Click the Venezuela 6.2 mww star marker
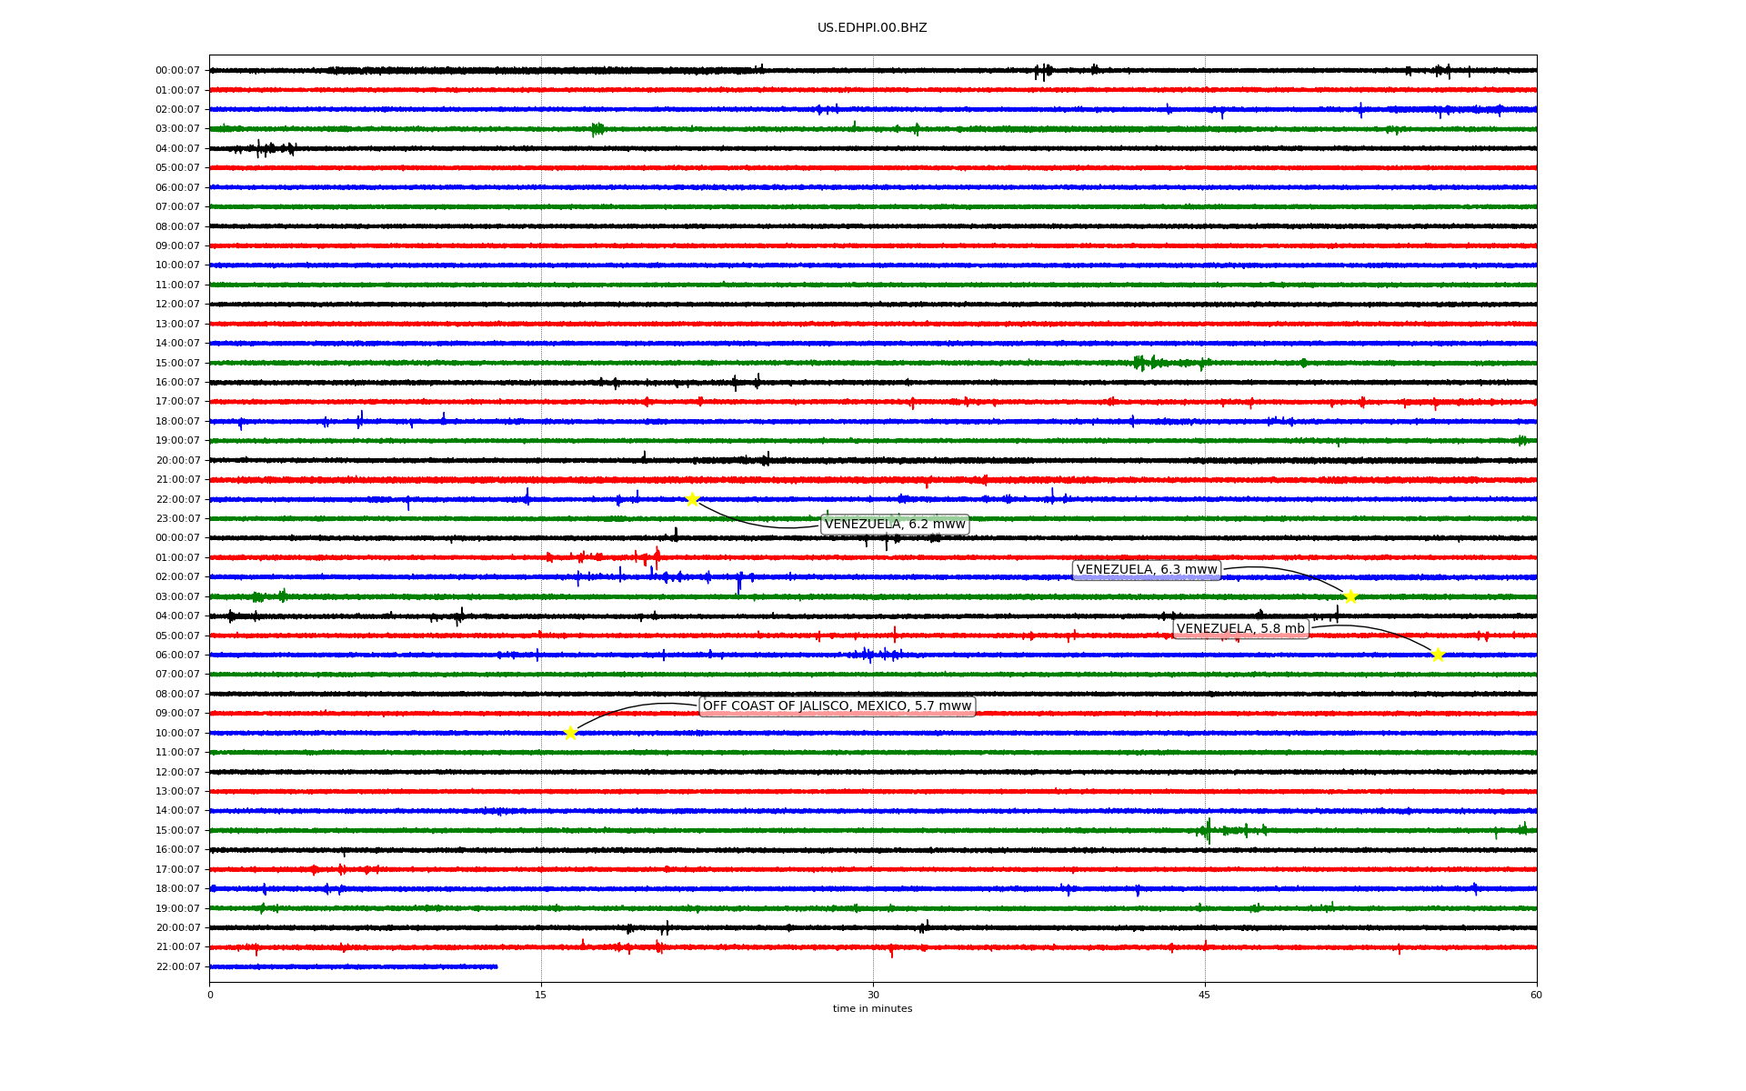The width and height of the screenshot is (1746, 1091). coord(692,499)
